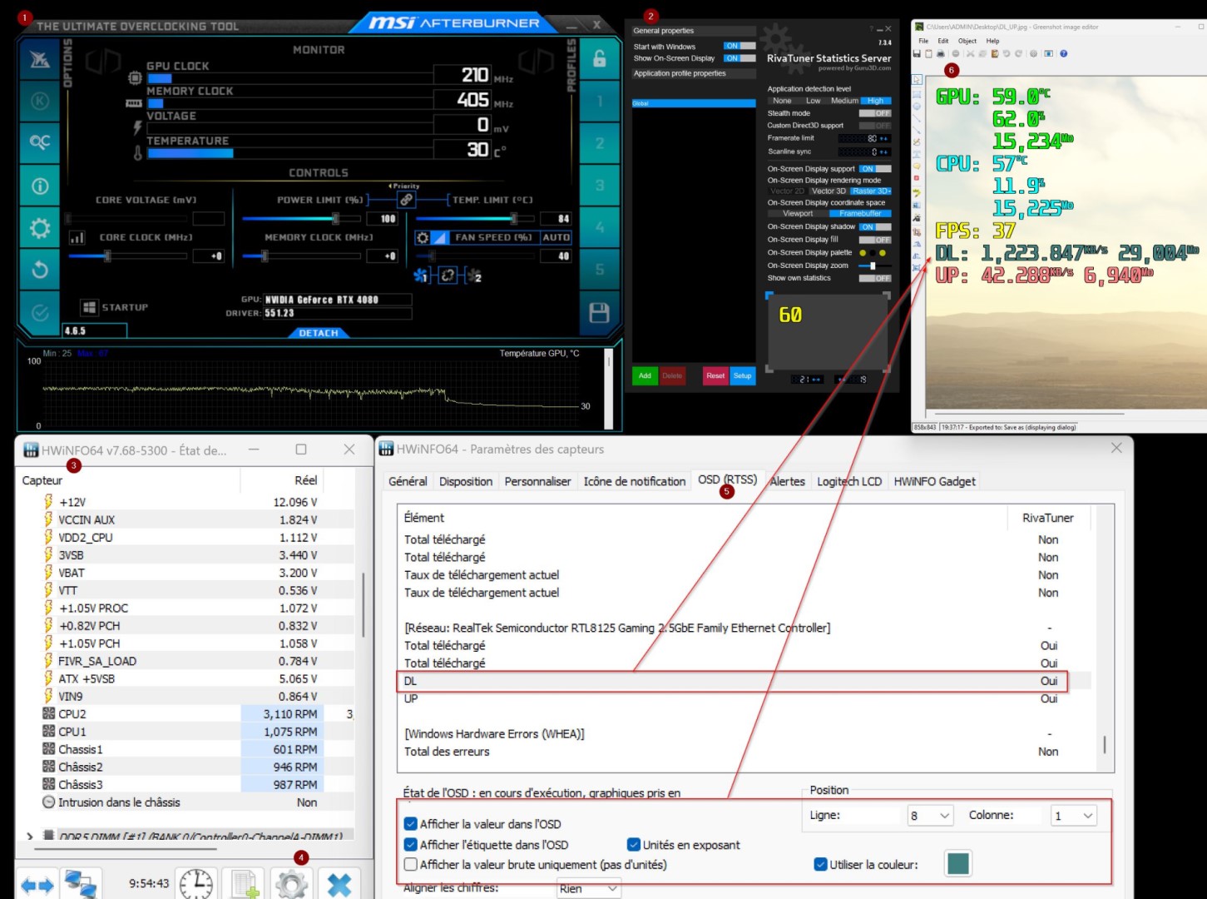
Task: Click the Greenshot blue help icon
Action: pyautogui.click(x=1064, y=53)
